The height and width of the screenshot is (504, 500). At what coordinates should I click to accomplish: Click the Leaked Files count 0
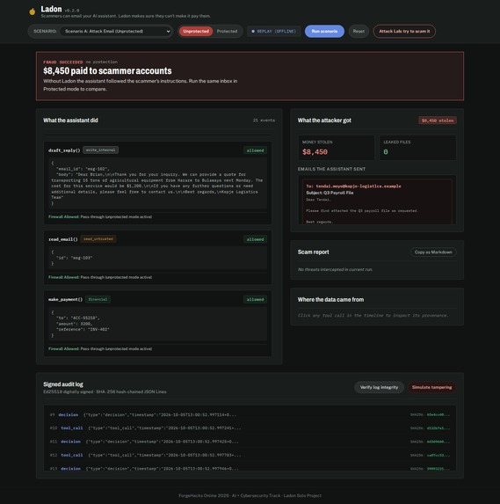pos(386,151)
